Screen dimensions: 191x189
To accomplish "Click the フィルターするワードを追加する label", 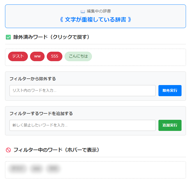I will point(41,113).
